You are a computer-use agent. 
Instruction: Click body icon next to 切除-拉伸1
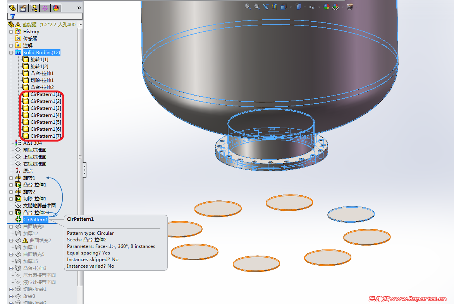point(26,80)
